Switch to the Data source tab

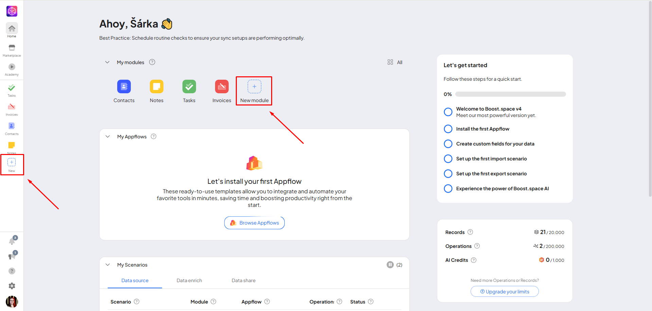click(x=135, y=280)
